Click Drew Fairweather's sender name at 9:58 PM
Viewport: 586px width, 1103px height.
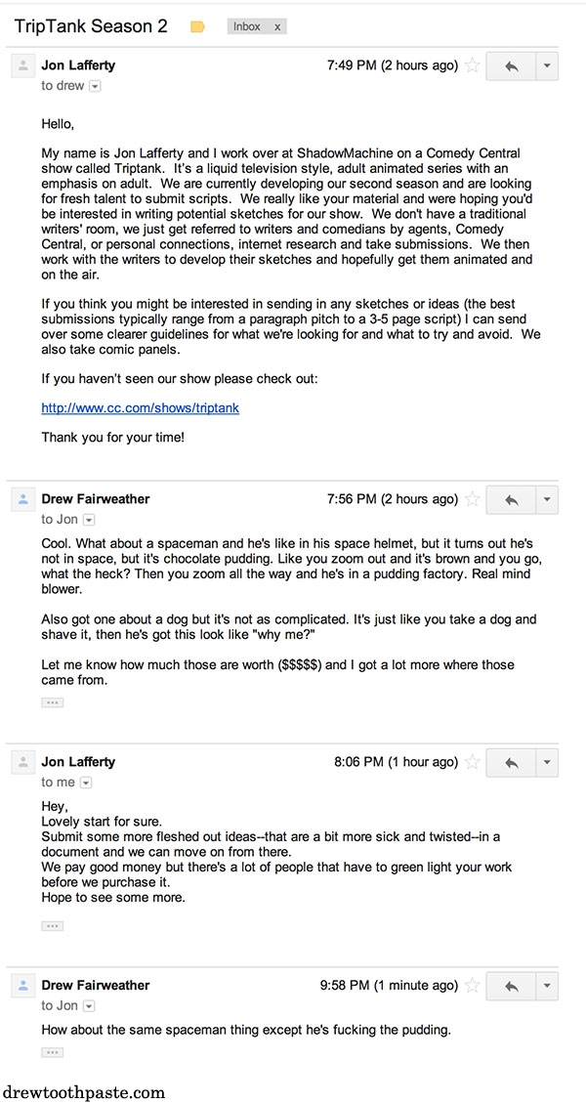pyautogui.click(x=96, y=986)
